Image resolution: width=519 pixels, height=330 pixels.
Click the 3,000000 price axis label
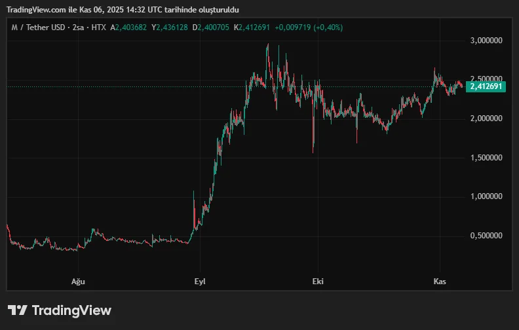coord(485,41)
